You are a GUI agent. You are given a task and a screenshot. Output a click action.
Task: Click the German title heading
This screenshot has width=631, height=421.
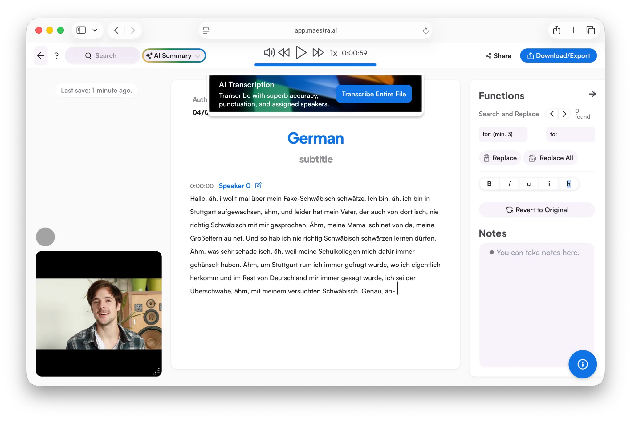tap(315, 138)
